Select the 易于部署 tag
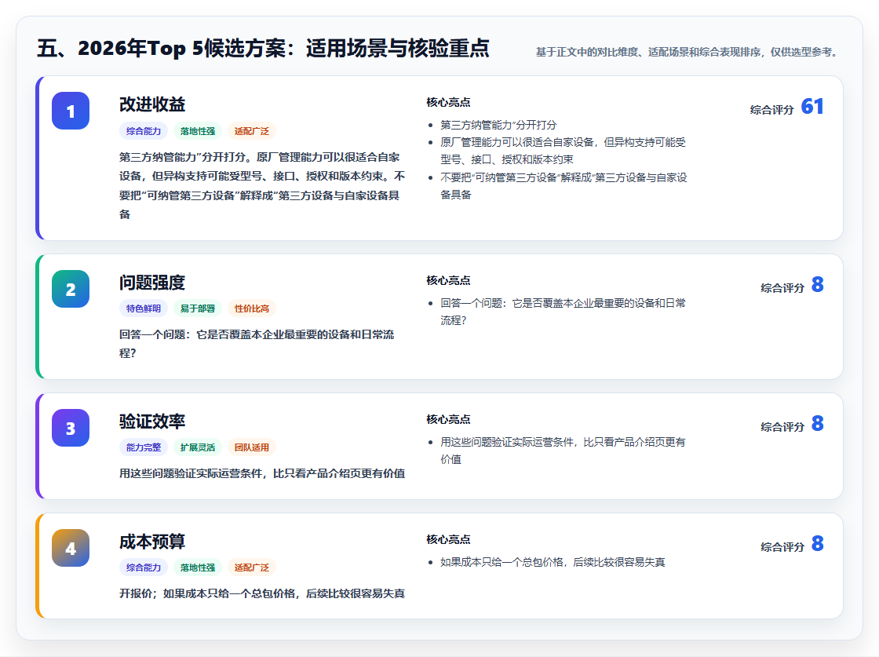The height and width of the screenshot is (657, 879). click(x=197, y=308)
